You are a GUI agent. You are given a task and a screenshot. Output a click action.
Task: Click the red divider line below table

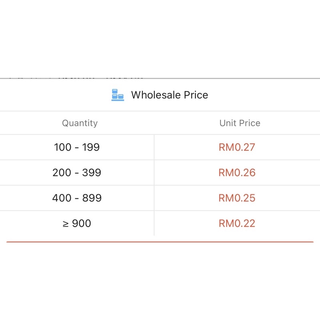[160, 242]
